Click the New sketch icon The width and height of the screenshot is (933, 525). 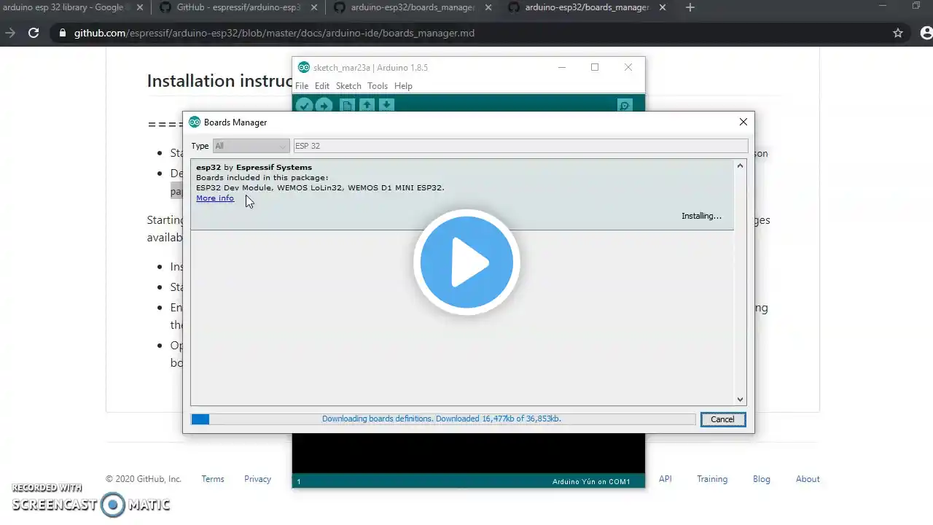click(347, 105)
